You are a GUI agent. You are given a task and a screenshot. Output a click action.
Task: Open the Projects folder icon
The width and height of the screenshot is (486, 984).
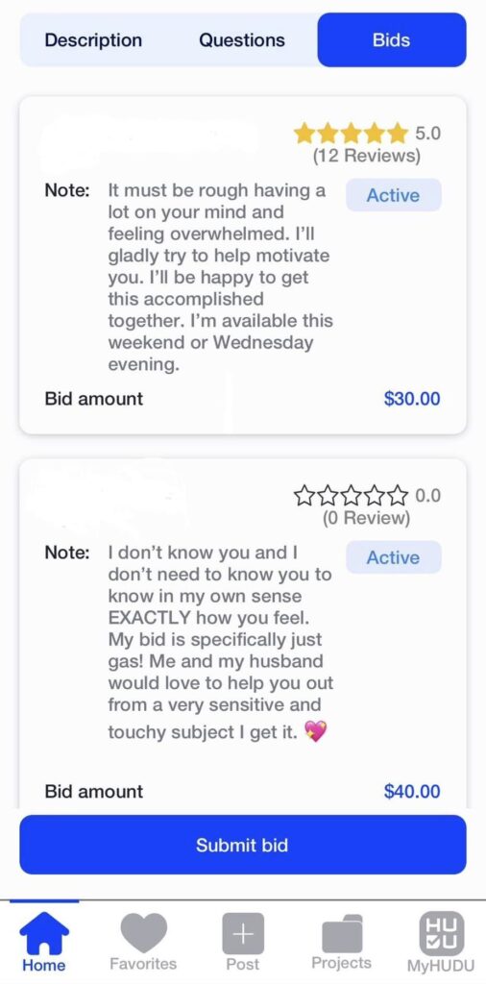click(342, 934)
